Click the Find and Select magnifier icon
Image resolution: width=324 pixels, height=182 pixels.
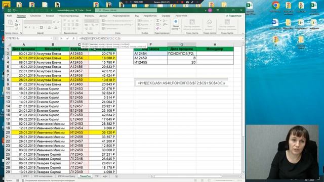tap(164, 25)
